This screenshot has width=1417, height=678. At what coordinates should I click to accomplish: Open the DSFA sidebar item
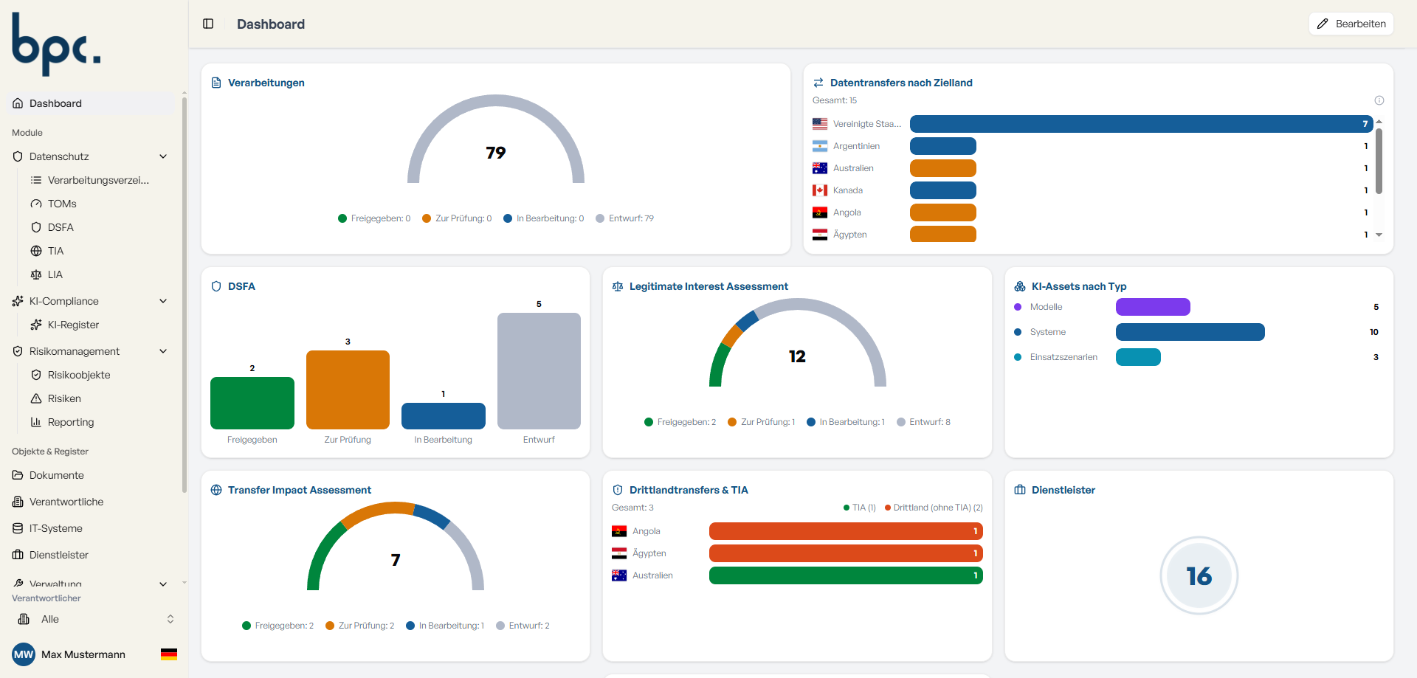tap(61, 227)
